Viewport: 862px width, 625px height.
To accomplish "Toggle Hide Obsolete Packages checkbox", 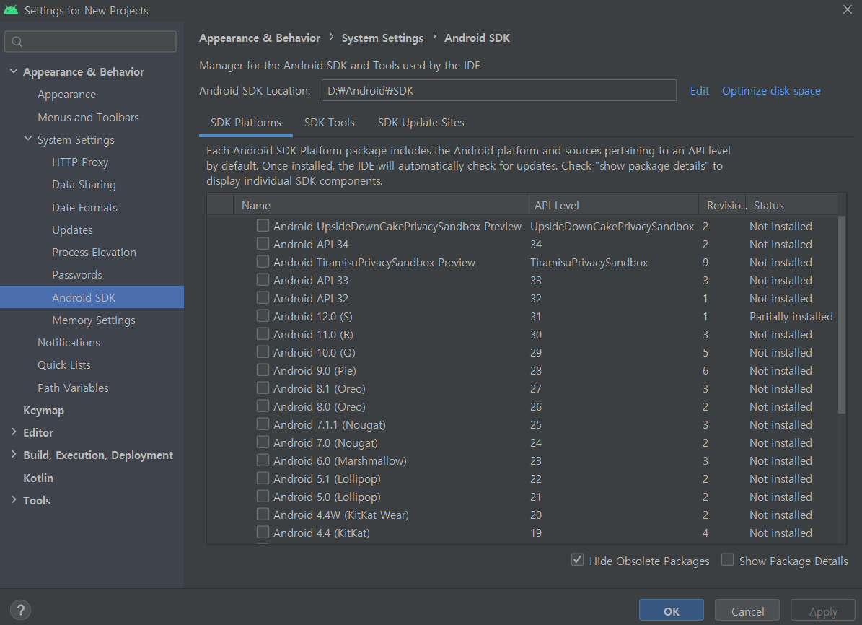I will tap(577, 560).
